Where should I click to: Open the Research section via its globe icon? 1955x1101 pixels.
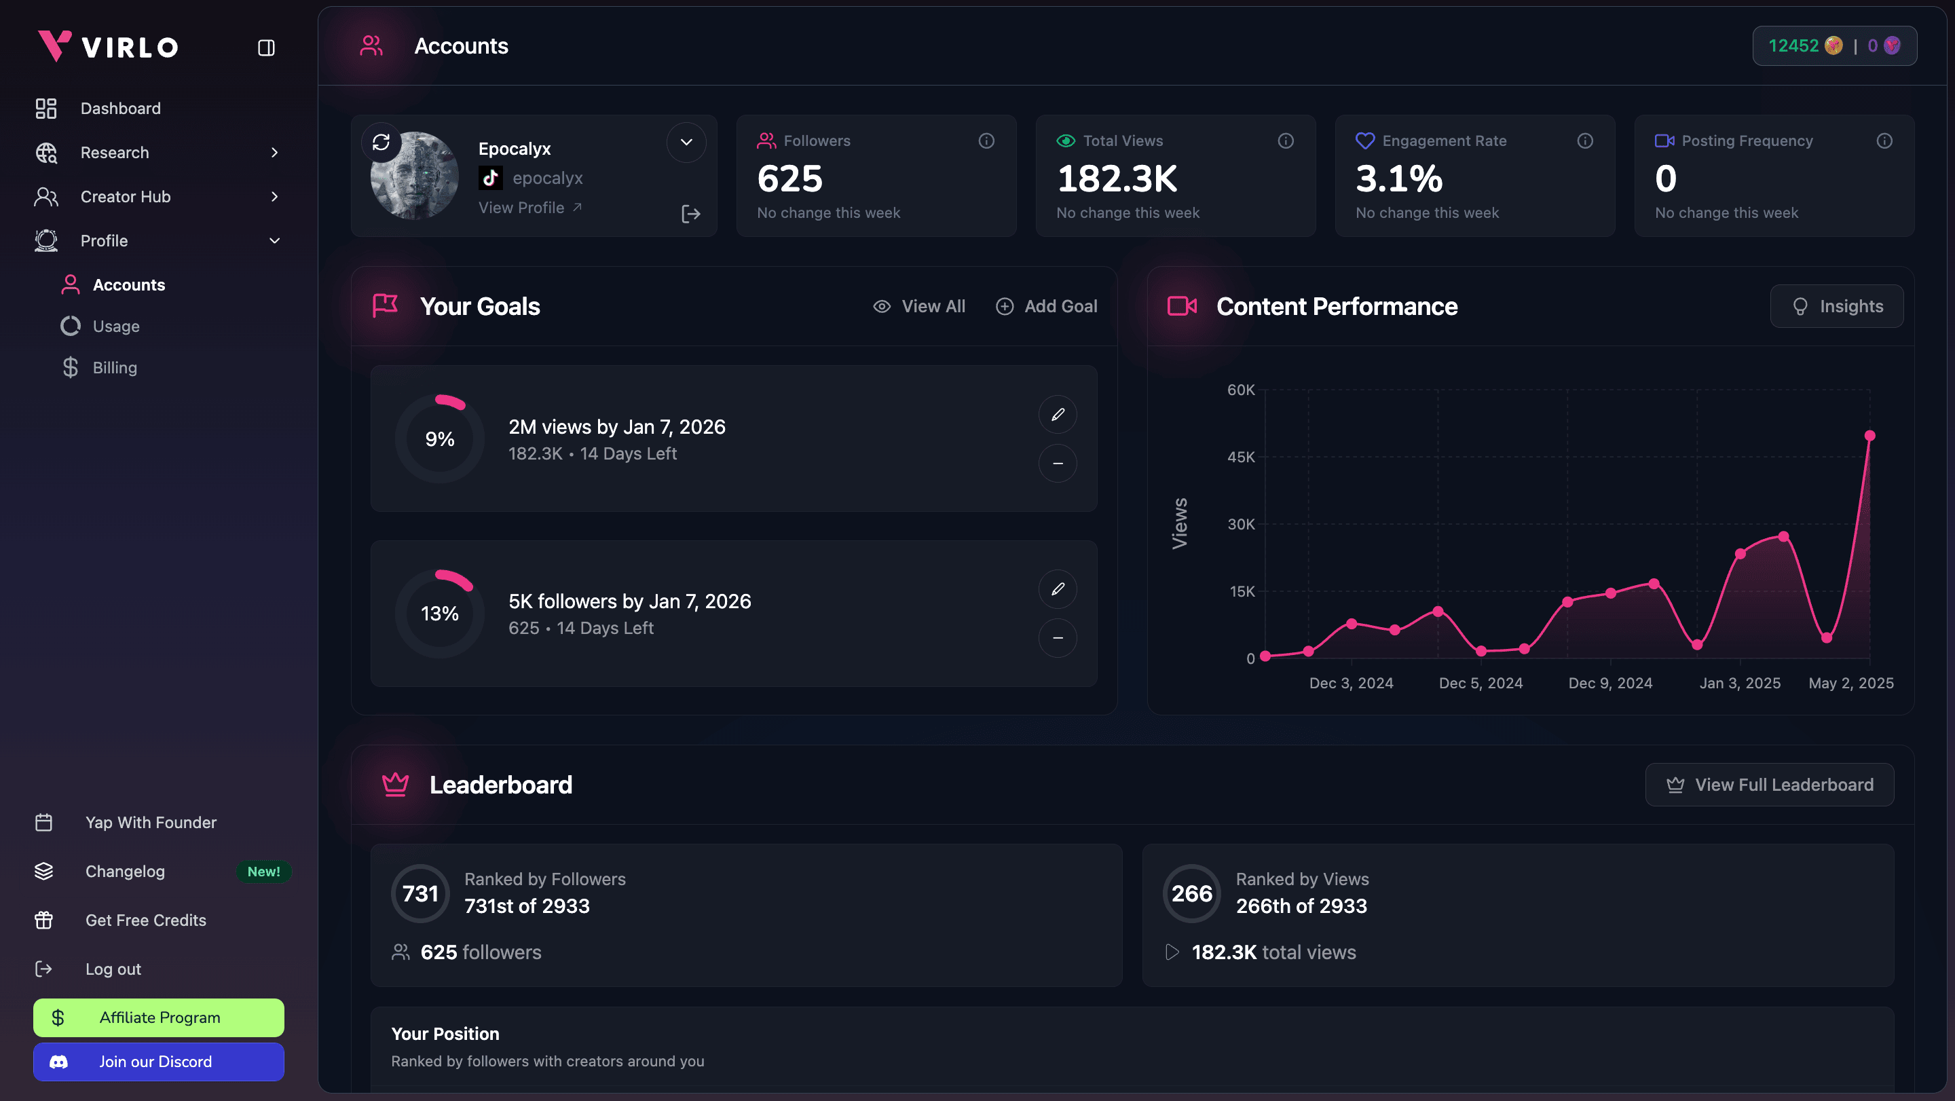pos(45,152)
